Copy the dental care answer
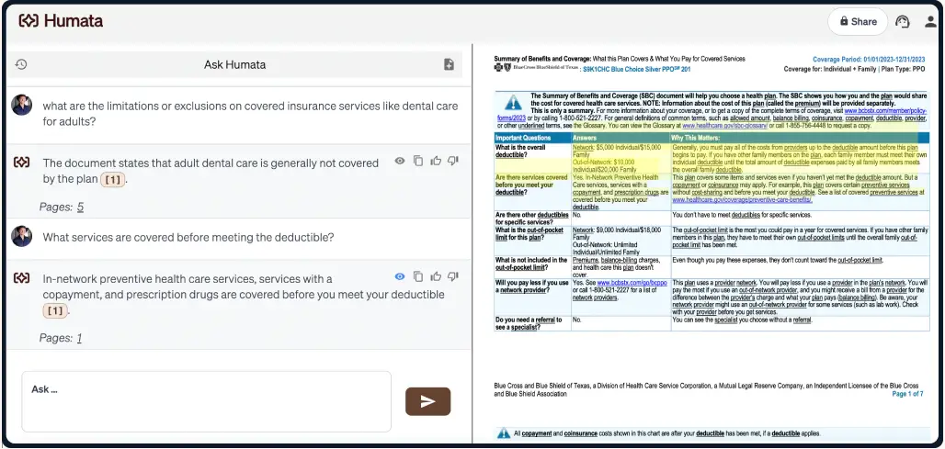The width and height of the screenshot is (945, 449). (418, 161)
